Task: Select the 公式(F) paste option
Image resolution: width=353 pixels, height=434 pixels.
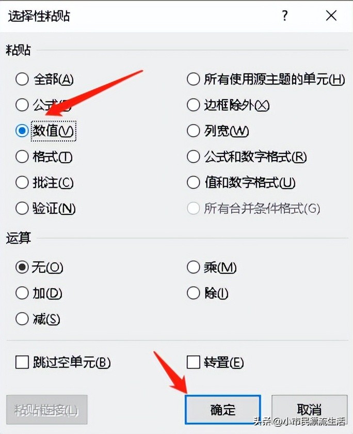Action: (22, 105)
